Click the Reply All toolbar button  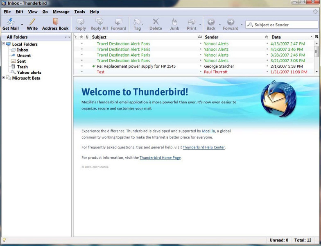pos(99,24)
